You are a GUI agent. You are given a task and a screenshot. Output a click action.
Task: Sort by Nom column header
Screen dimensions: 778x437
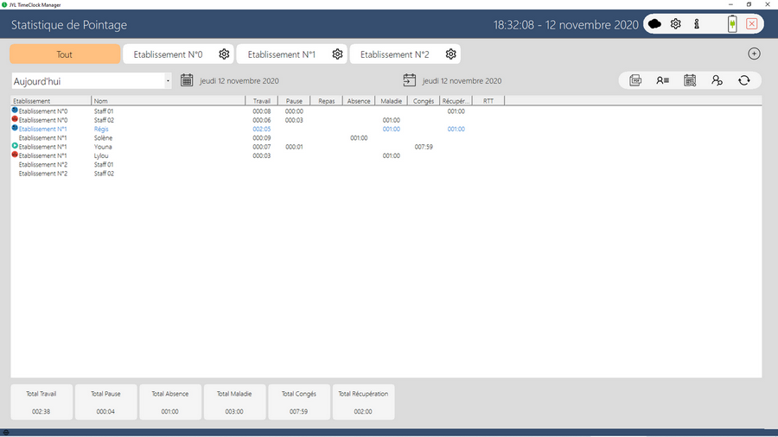click(x=169, y=100)
